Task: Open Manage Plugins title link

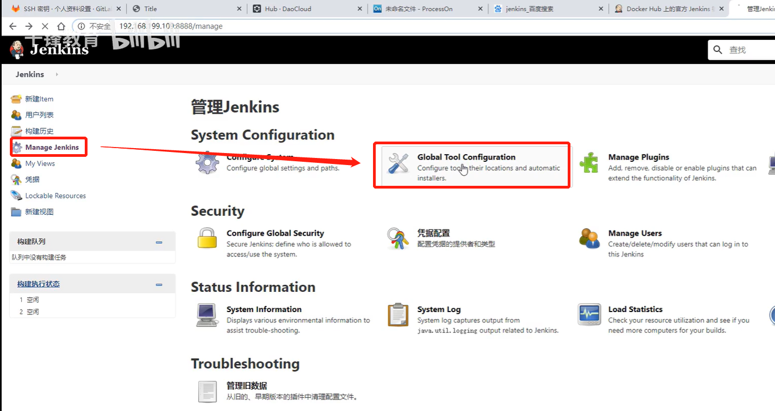Action: click(639, 157)
